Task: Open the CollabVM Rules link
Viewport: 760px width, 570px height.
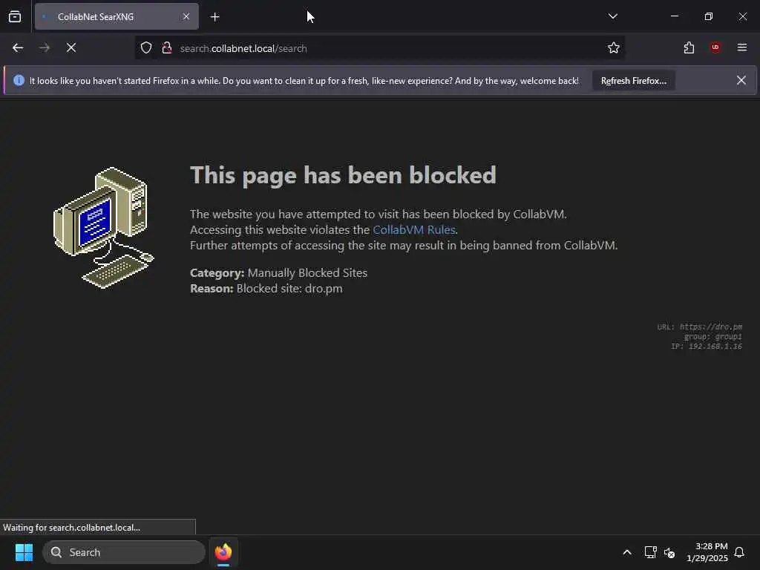Action: 414,230
